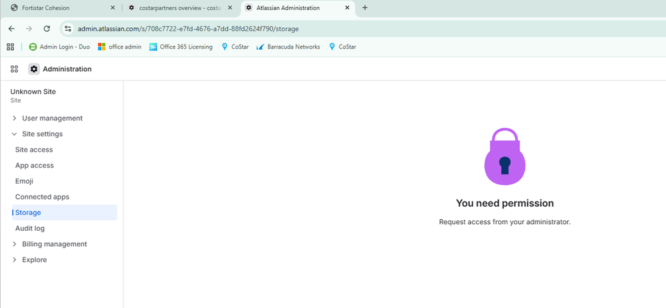Viewport: 666px width, 308px height.
Task: Open site information icon in address bar
Action: point(67,29)
